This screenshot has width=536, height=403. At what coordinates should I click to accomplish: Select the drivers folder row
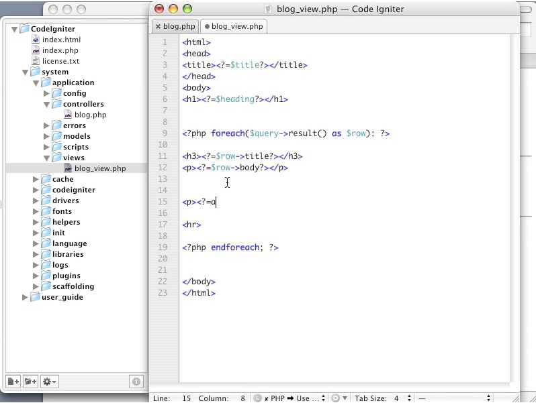tap(76, 200)
